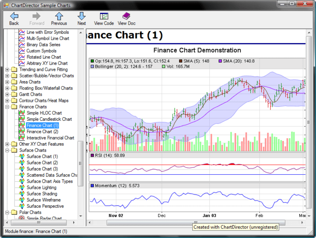Select the Gantt Charts folder label
Image resolution: width=316 pixels, height=238 pixels.
(31, 94)
